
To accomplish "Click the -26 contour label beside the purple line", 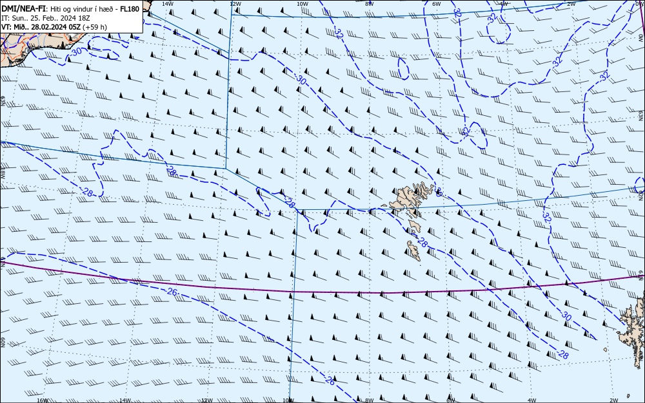I will coord(172,292).
